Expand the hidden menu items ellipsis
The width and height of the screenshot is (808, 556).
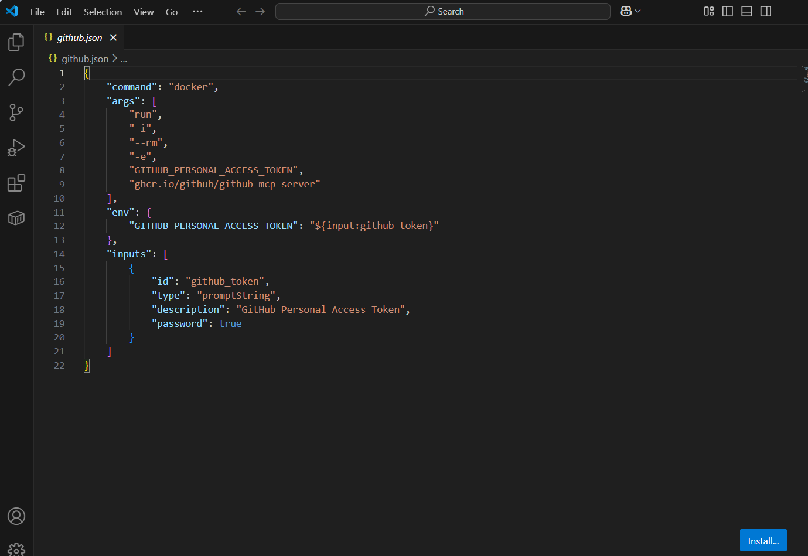(x=197, y=11)
